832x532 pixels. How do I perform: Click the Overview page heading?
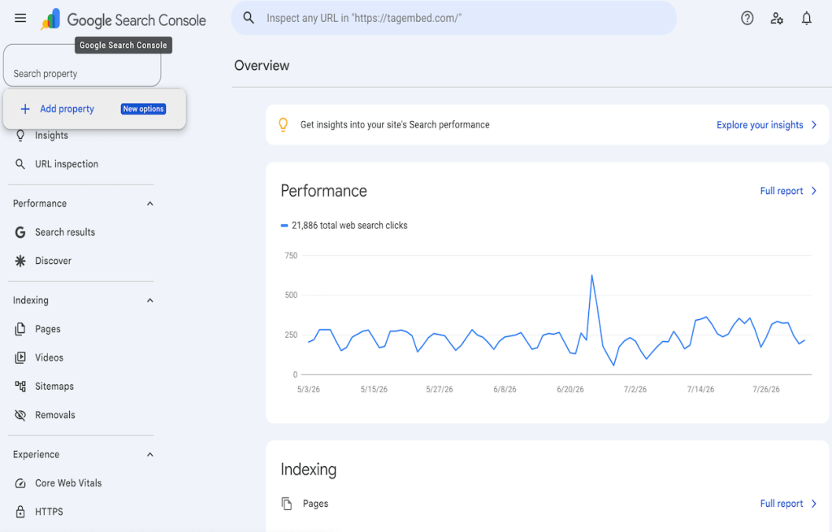pos(262,66)
